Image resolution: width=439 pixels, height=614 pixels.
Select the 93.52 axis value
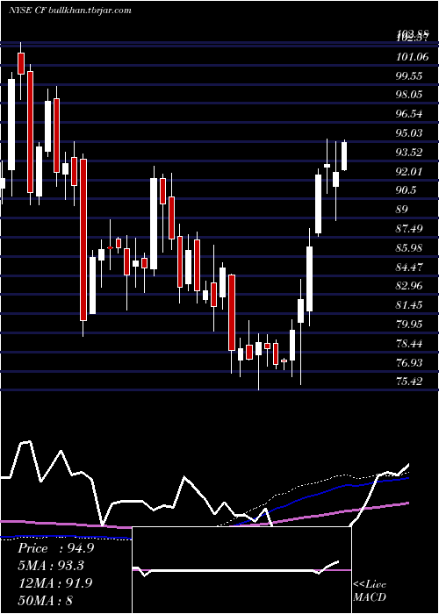(409, 153)
